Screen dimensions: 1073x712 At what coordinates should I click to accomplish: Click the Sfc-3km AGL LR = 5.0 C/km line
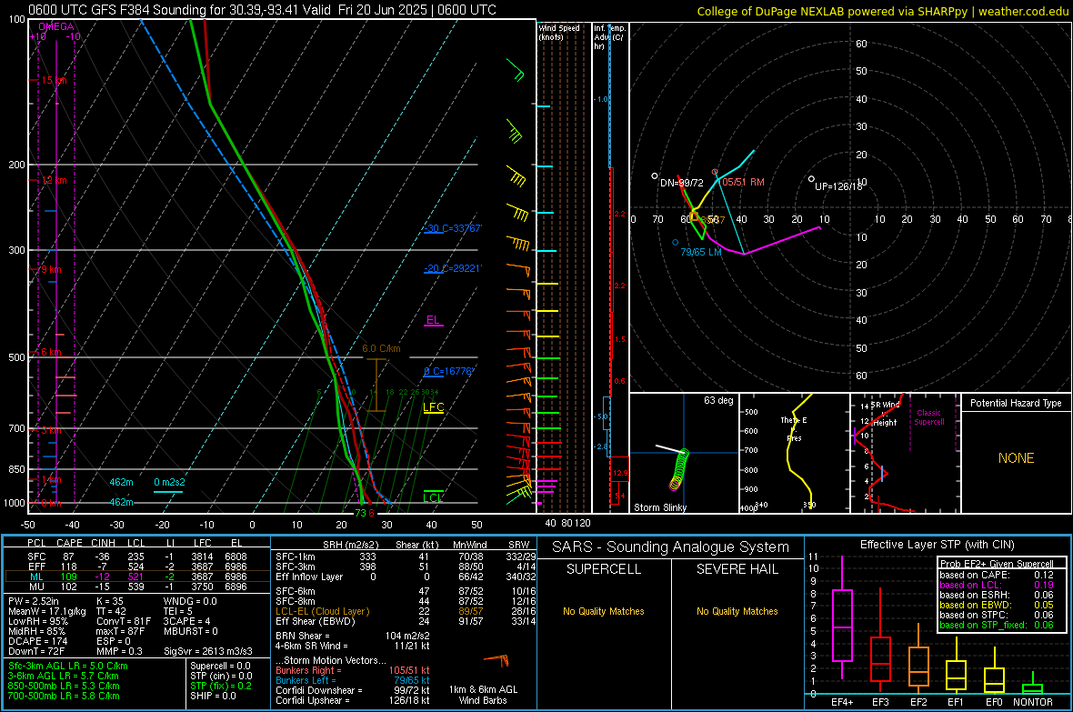pyautogui.click(x=68, y=666)
